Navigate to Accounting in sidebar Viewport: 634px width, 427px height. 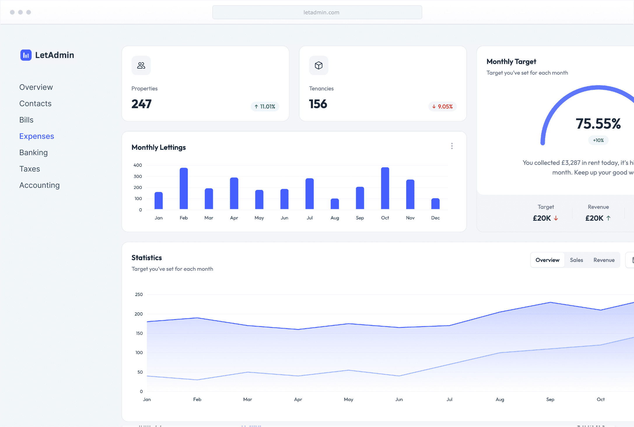(39, 185)
